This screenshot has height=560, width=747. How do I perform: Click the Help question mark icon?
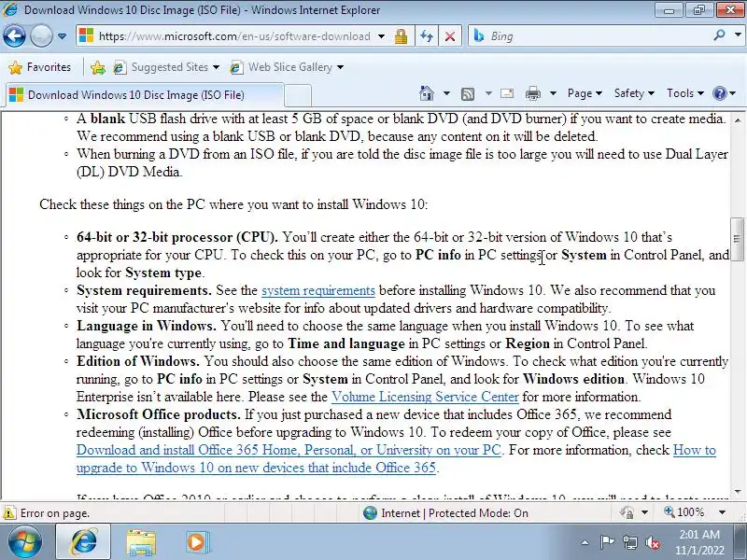tap(719, 93)
